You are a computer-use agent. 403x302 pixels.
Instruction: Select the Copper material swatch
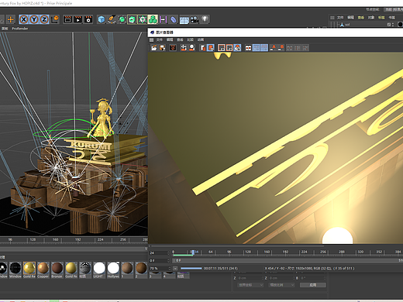pos(43,269)
